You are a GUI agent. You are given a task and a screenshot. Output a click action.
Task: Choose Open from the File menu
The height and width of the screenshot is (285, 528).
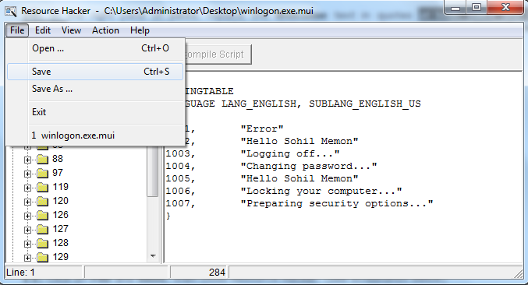tap(95, 48)
